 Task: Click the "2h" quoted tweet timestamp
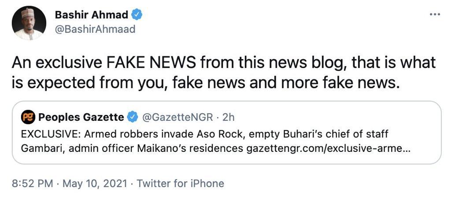tap(229, 117)
